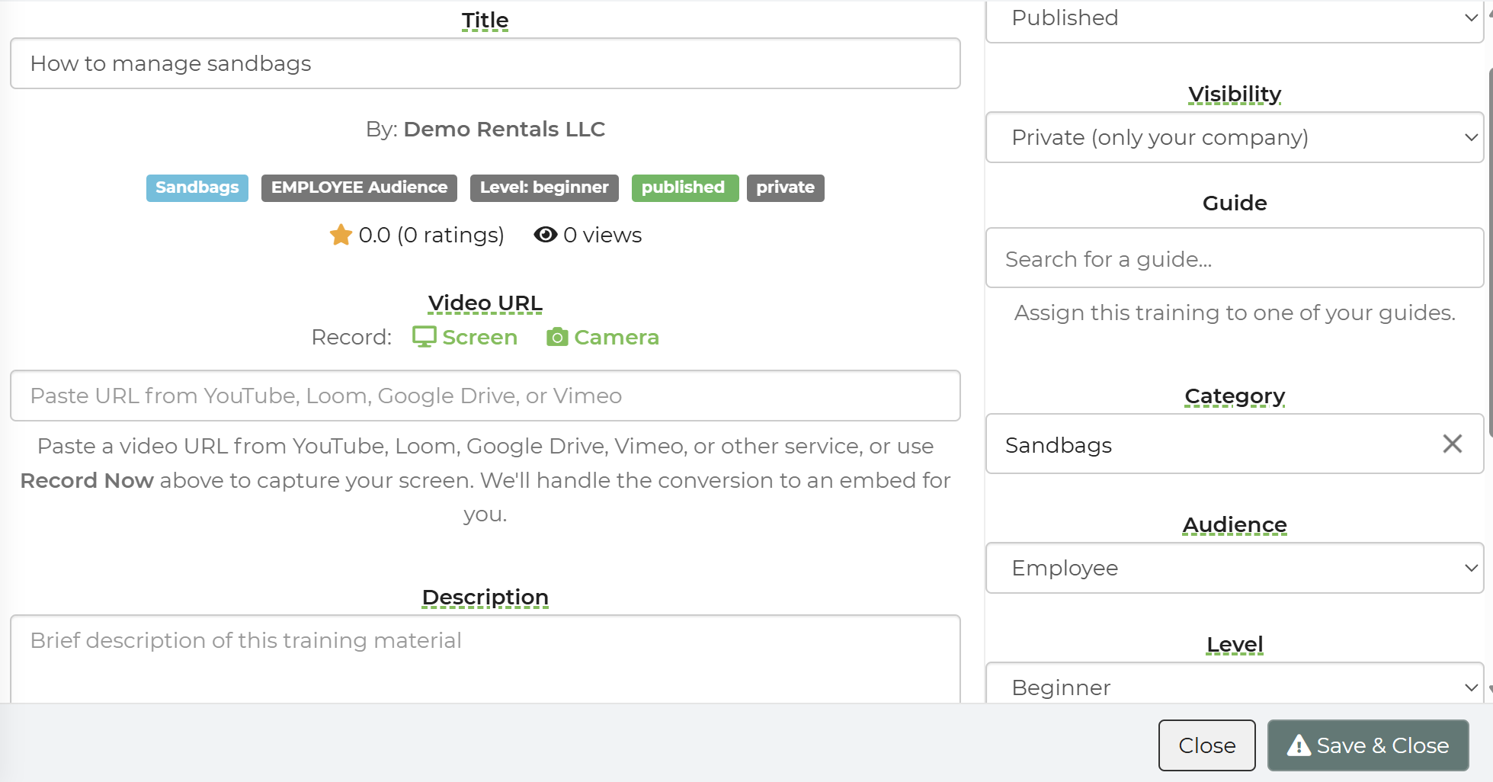Focus the video URL paste field
Screen dimensions: 1493x782
485,396
